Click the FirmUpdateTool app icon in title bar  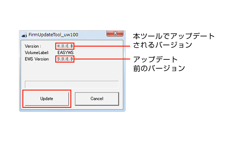click(24, 35)
